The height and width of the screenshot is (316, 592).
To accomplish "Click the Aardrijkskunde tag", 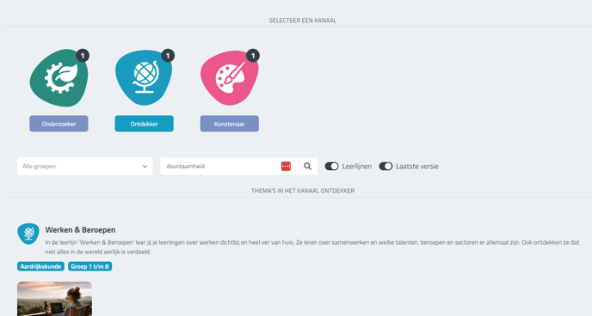I will tap(40, 266).
